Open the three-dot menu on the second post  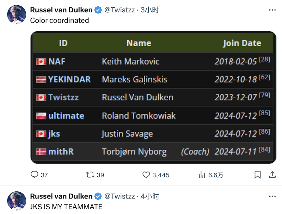(272, 196)
